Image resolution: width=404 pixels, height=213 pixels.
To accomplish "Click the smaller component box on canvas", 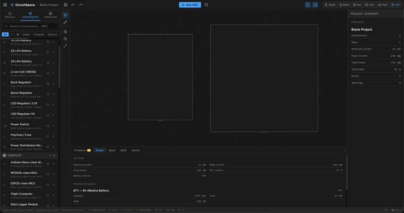I will (x=160, y=77).
